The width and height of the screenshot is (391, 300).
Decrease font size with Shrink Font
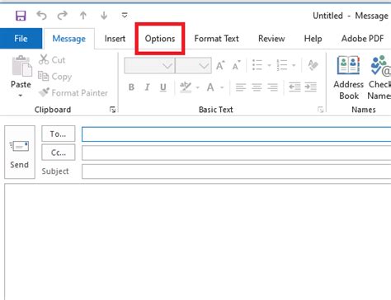pyautogui.click(x=236, y=65)
